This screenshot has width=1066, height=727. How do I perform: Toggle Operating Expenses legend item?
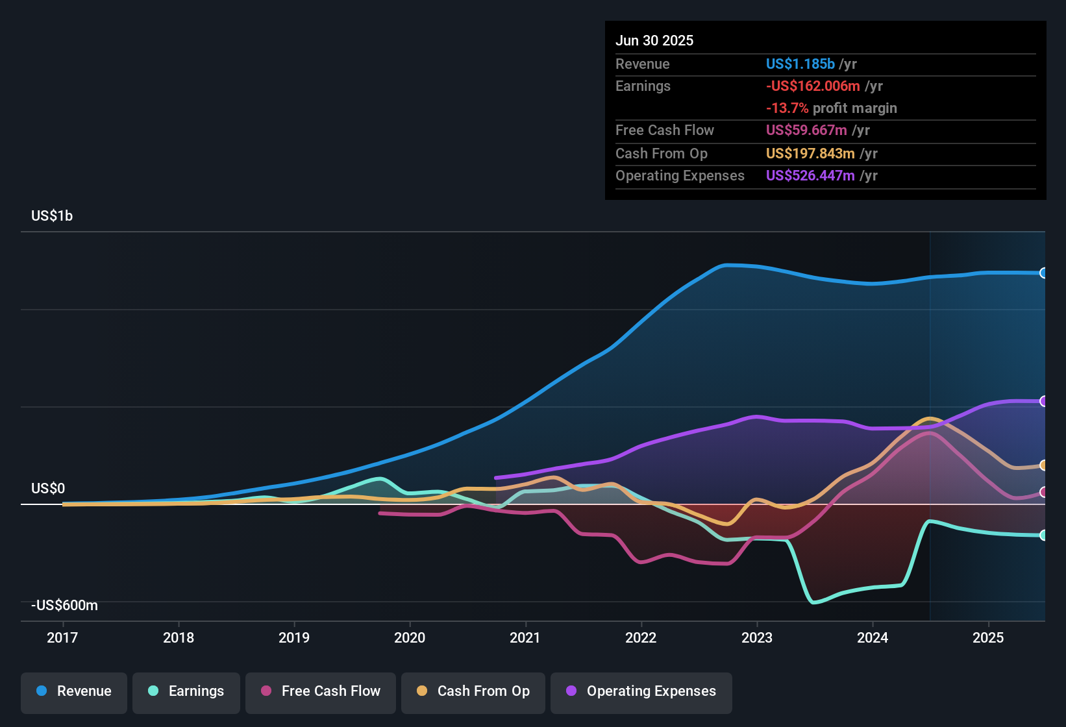[641, 691]
